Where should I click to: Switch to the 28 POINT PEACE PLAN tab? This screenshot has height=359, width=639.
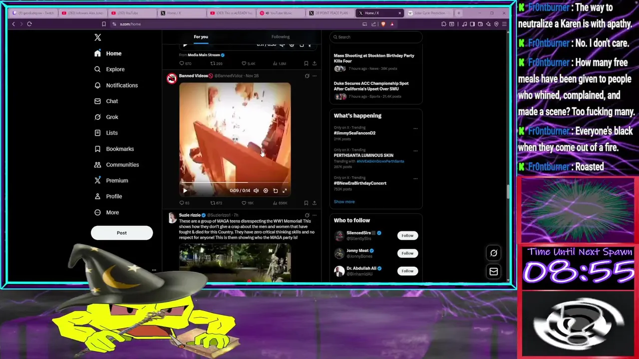pyautogui.click(x=330, y=13)
